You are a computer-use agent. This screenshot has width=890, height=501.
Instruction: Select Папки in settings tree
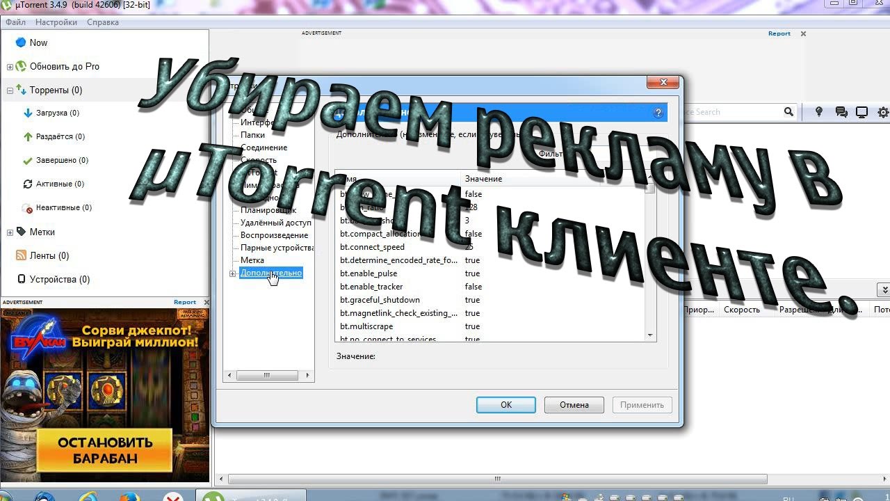click(253, 135)
